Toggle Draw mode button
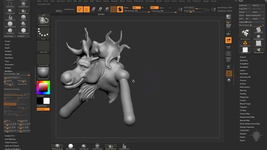This screenshot has height=150, width=267. click(x=86, y=9)
